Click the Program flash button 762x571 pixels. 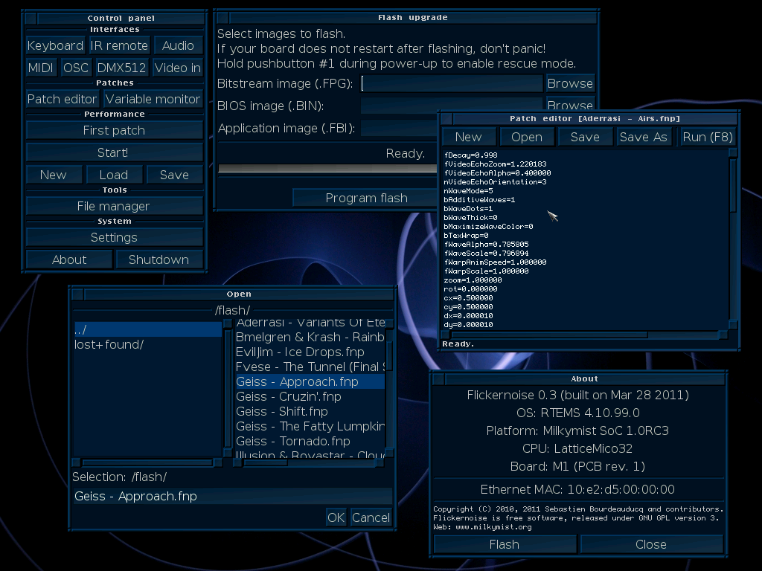366,198
